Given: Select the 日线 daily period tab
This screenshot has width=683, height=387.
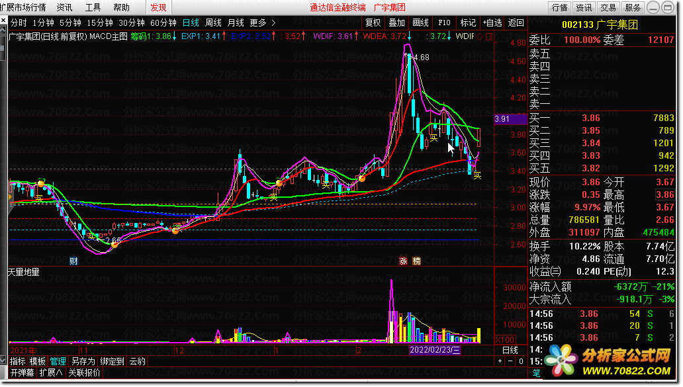Looking at the screenshot, I should point(191,22).
